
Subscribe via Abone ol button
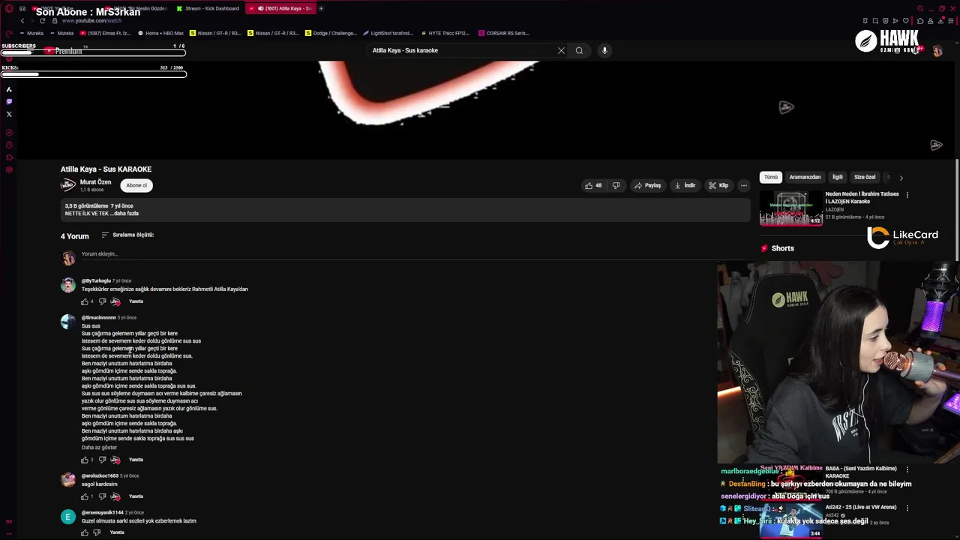tap(136, 185)
